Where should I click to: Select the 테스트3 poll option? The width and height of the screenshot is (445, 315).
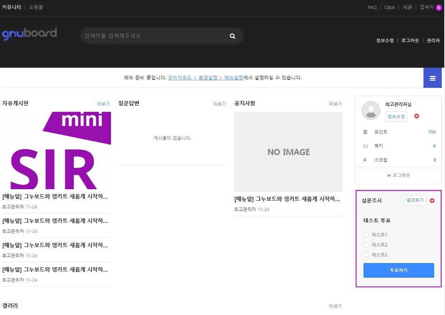(366, 255)
